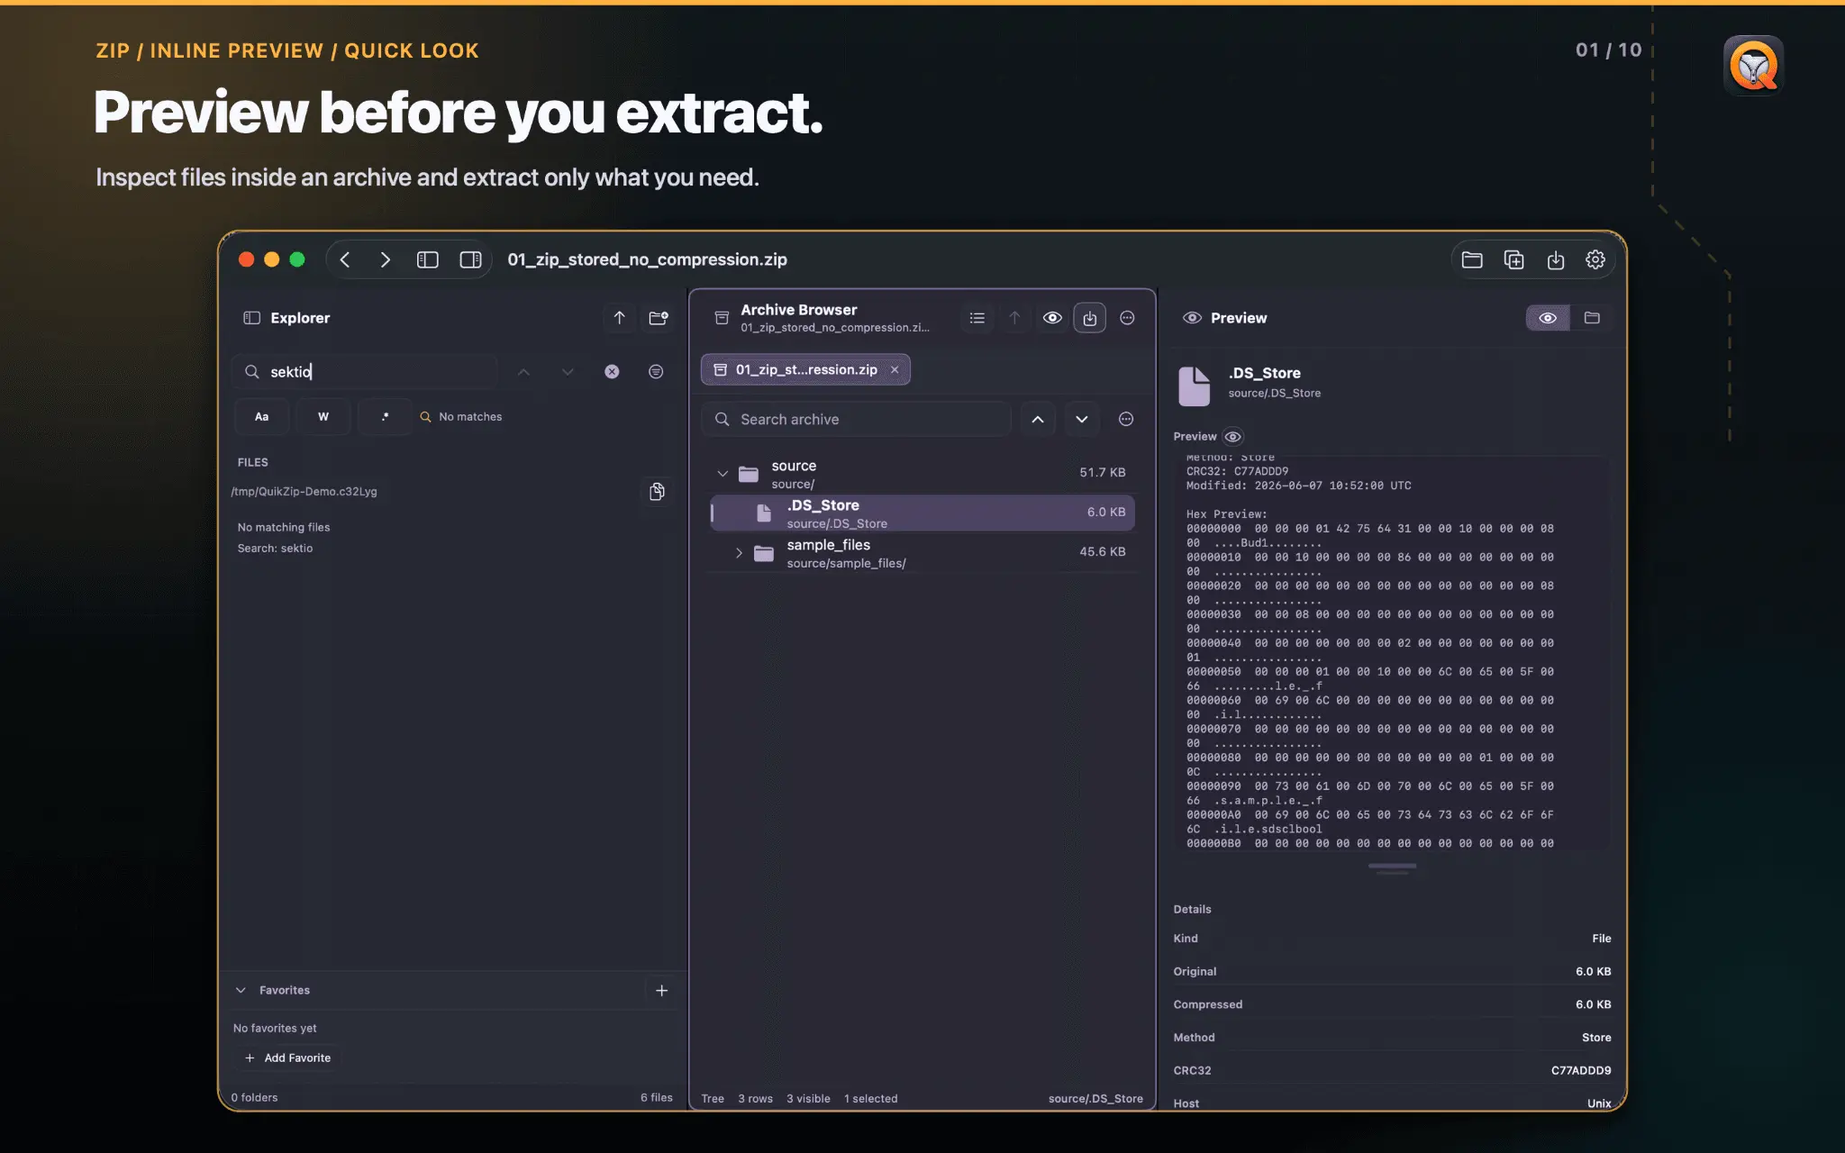Collapse the source folder
Image resolution: width=1845 pixels, height=1153 pixels.
coord(723,473)
